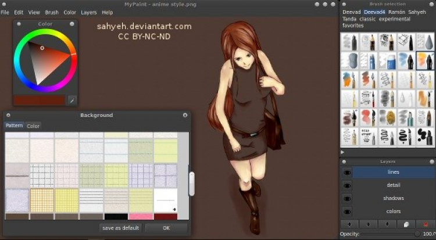Hide the lines layer
This screenshot has width=436, height=240.
tap(346, 173)
